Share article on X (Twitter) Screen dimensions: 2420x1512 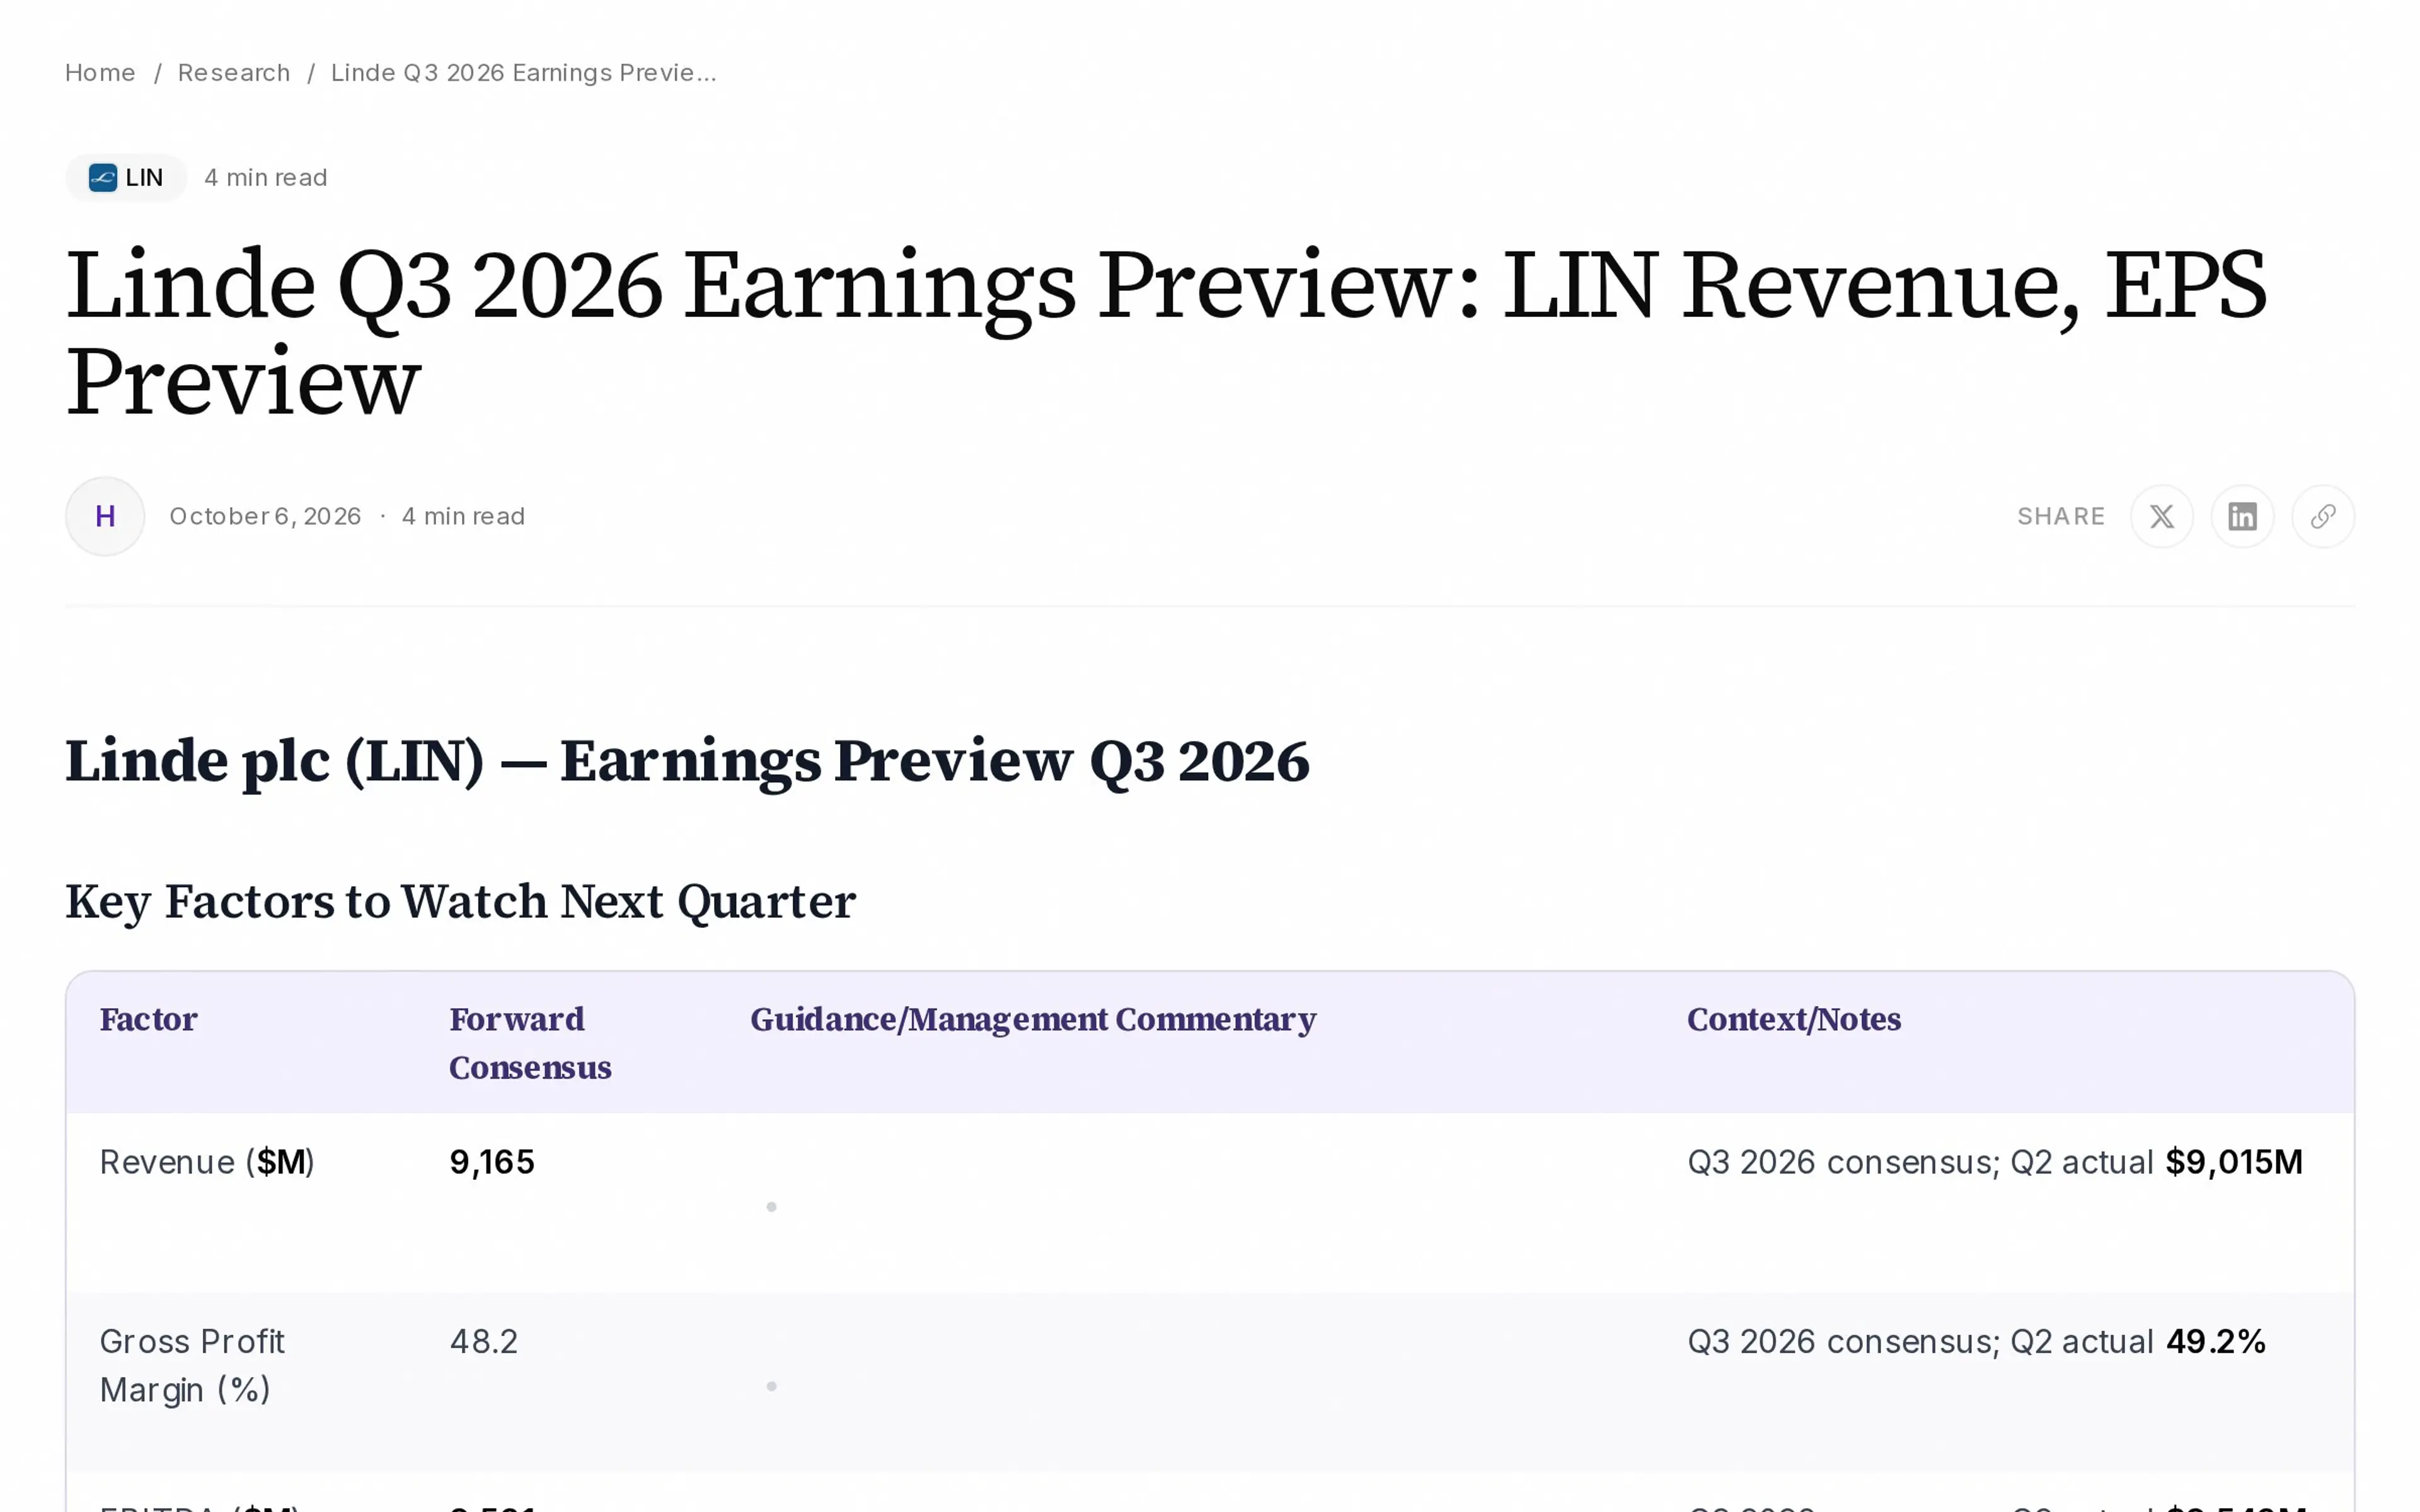coord(2161,516)
